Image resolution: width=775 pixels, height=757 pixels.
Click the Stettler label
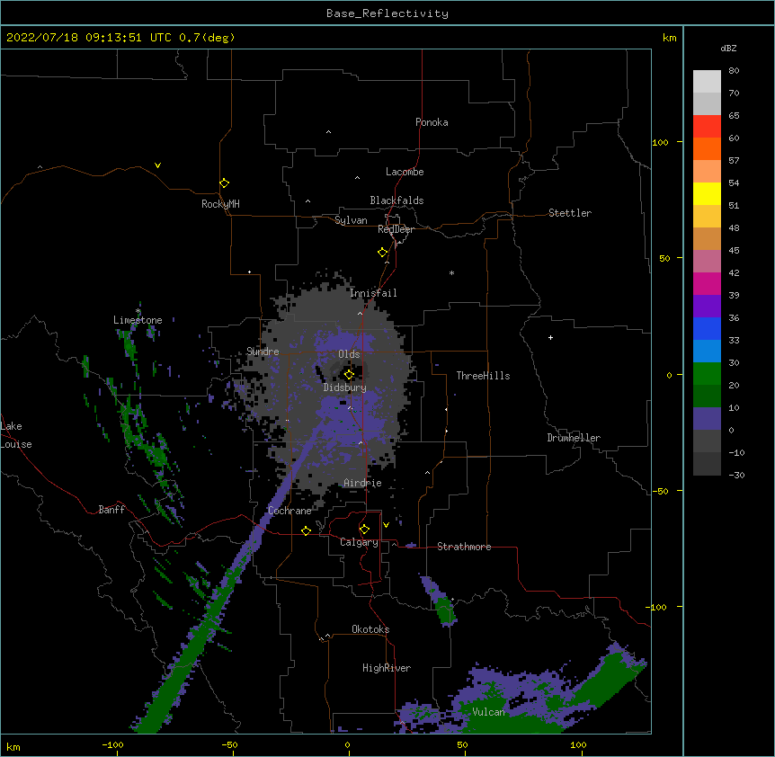click(569, 213)
